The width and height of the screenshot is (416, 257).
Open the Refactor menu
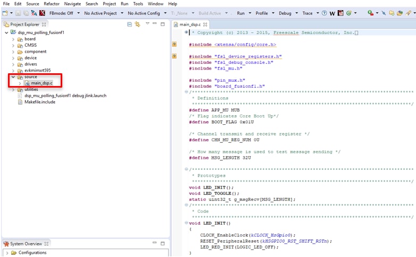52,4
